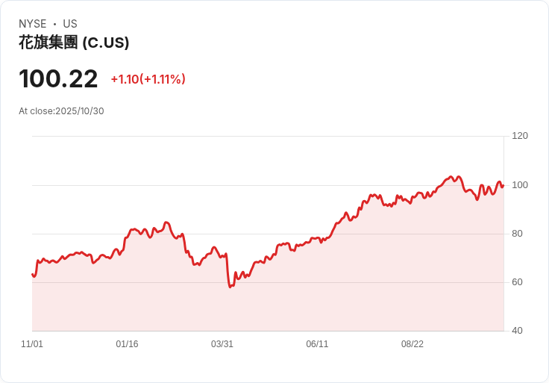Screen dimensions: 549x383
Task: Click the 80 y-axis label
Action: pyautogui.click(x=517, y=234)
